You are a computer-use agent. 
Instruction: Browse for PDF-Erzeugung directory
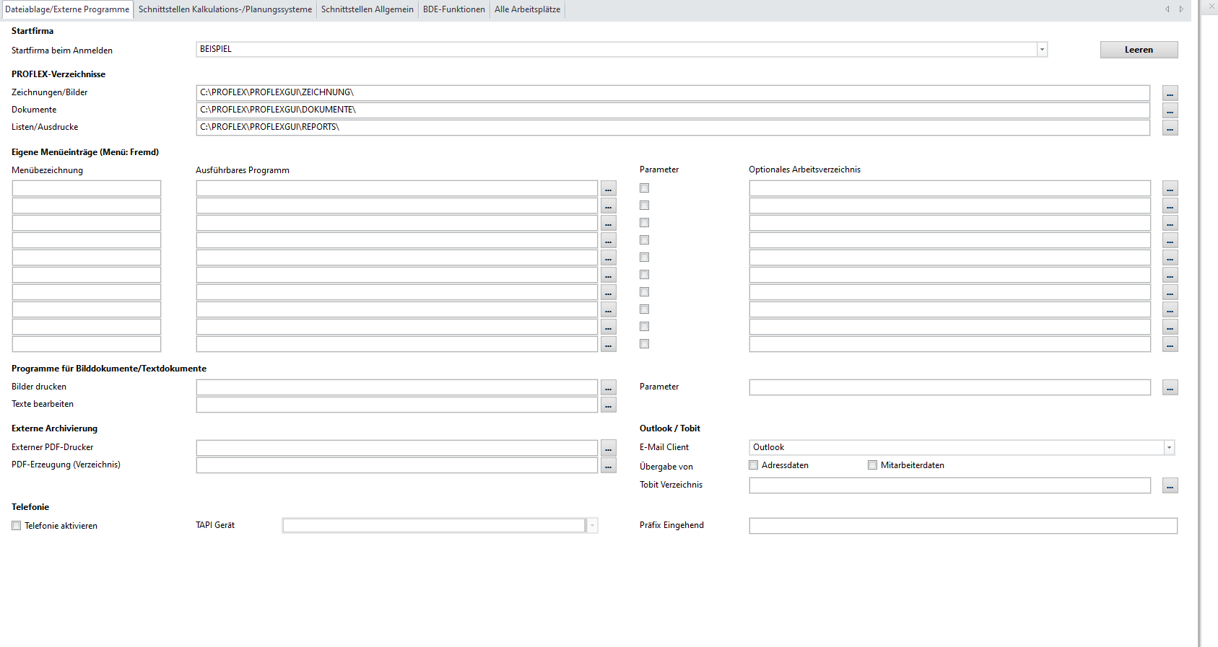609,465
